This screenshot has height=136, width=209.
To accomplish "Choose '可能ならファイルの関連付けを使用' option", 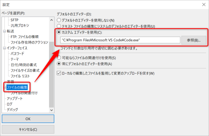I will coord(59,58).
